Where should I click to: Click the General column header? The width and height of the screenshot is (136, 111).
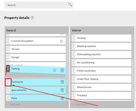[x=11, y=30]
